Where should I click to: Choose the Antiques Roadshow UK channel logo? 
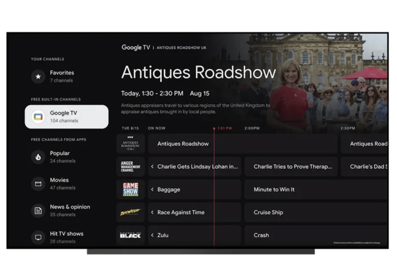[x=131, y=144]
